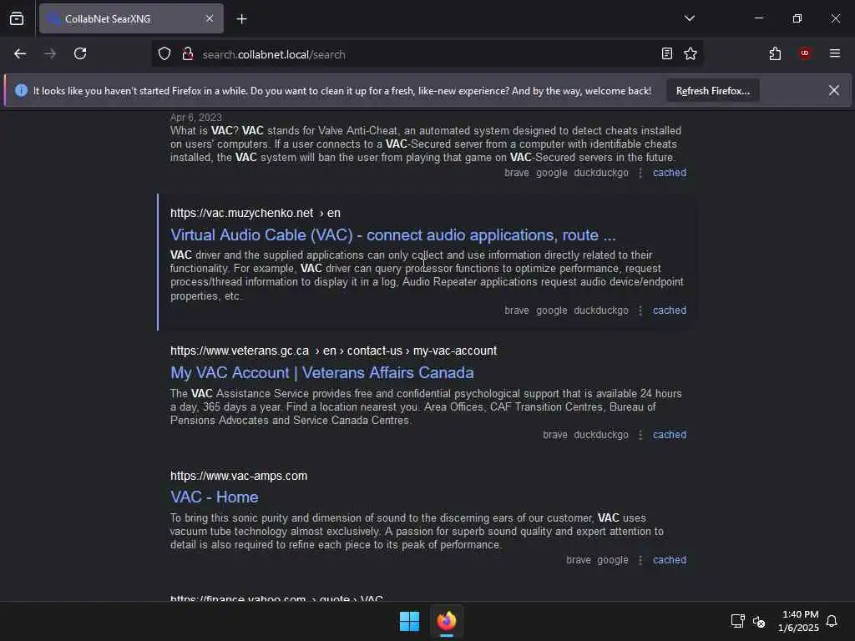Screen dimensions: 855x641
Task: Click info icon in notification bar
Action: click(21, 90)
